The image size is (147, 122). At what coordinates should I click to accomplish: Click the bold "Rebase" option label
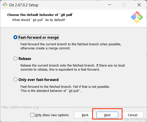pyautogui.click(x=25, y=59)
